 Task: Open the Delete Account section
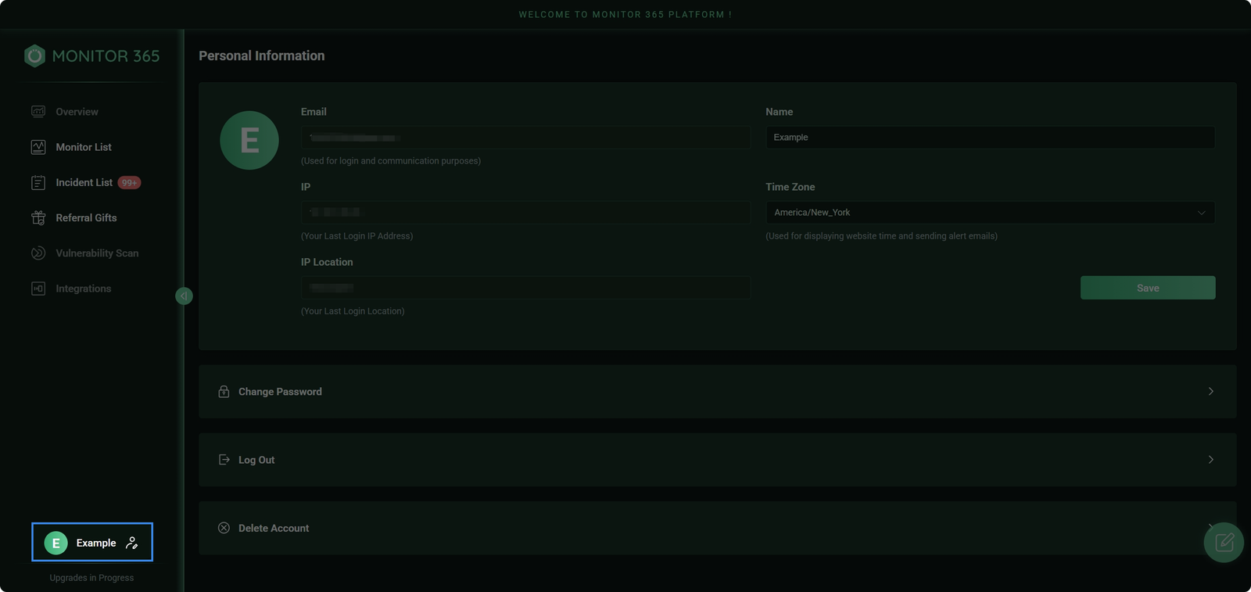(274, 529)
